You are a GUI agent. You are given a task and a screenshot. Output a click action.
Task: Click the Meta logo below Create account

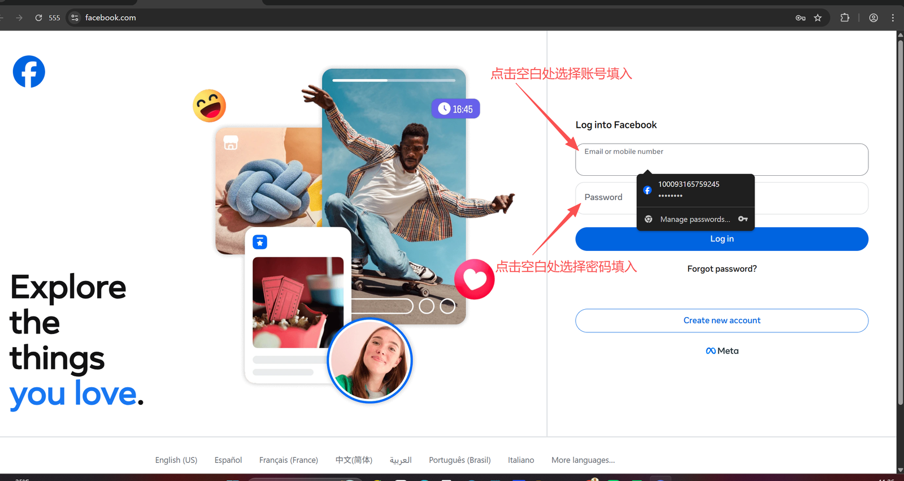coord(722,350)
